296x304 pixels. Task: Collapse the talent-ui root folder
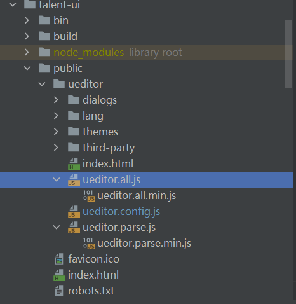pos(13,4)
